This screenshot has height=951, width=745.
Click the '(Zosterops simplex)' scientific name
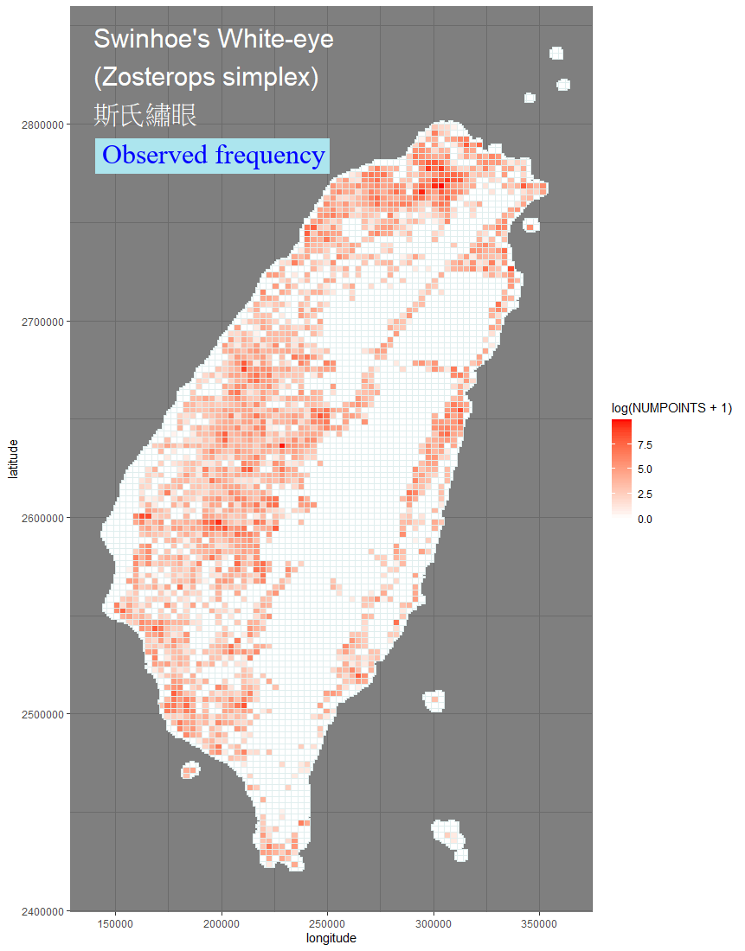tap(207, 77)
